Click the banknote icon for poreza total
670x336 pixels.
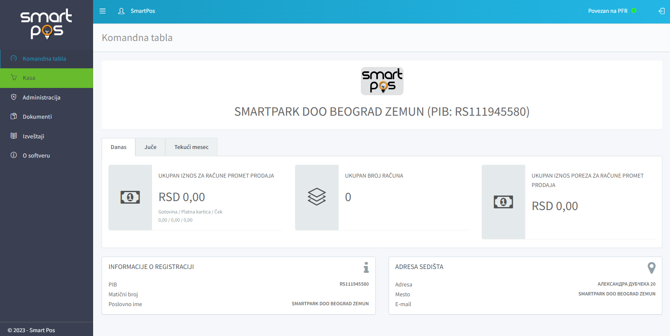click(x=503, y=202)
